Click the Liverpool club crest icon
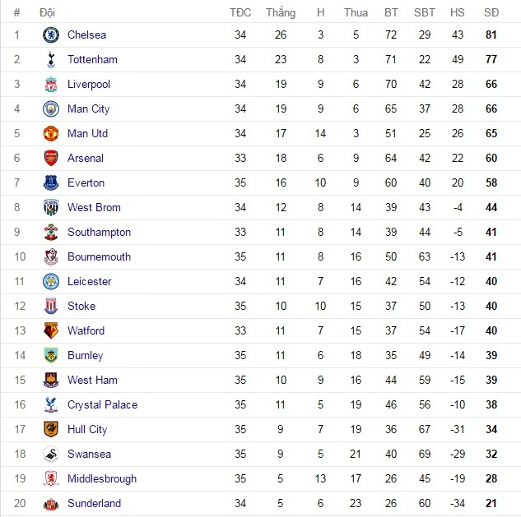The image size is (521, 517). click(51, 85)
